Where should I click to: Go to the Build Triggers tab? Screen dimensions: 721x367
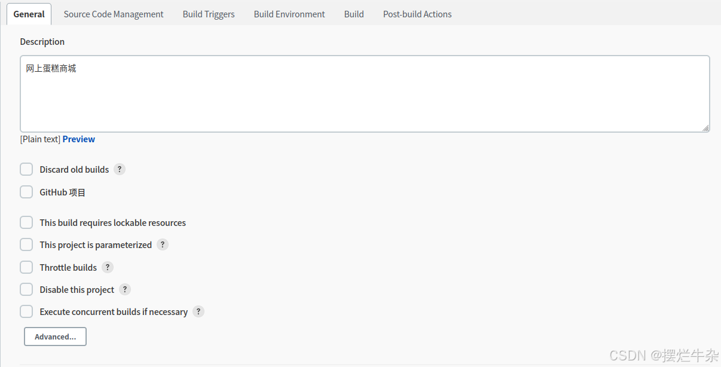pyautogui.click(x=209, y=14)
